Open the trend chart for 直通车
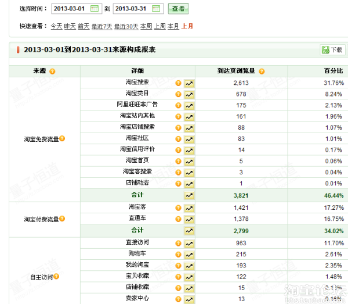348x304 pixels. pos(189,219)
